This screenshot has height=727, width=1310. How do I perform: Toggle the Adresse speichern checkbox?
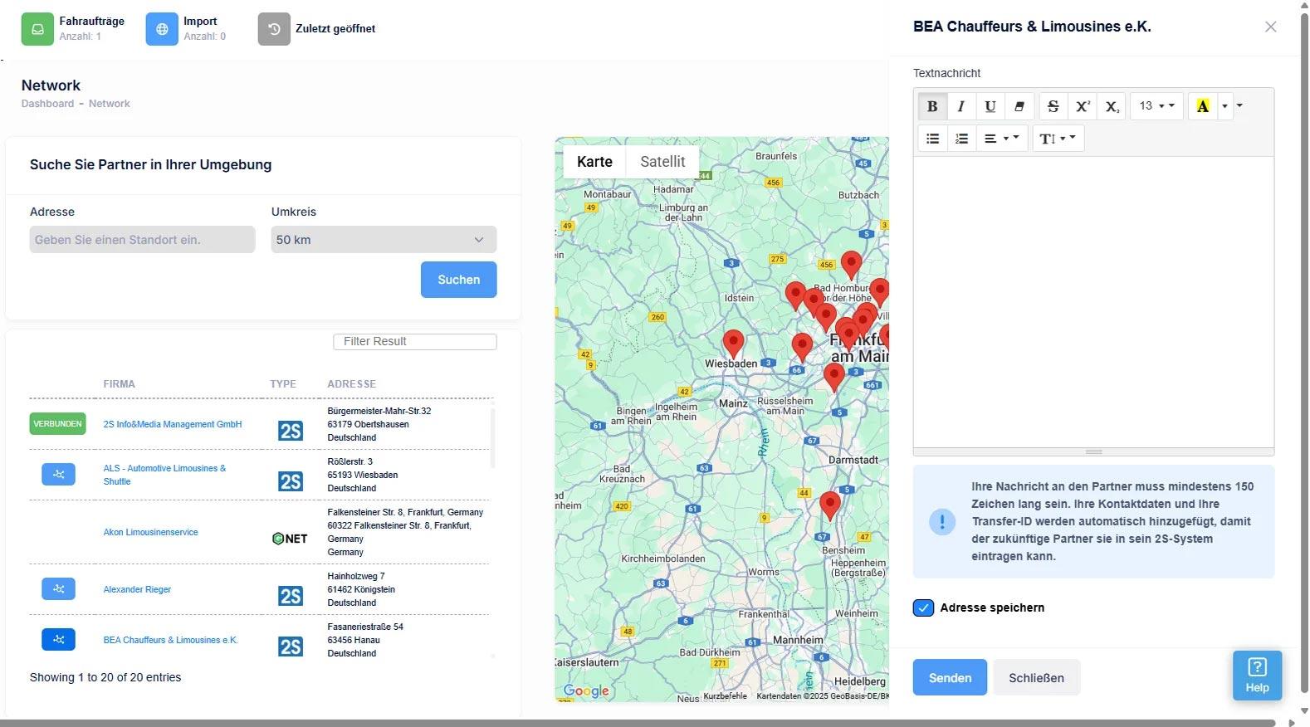[x=923, y=607]
